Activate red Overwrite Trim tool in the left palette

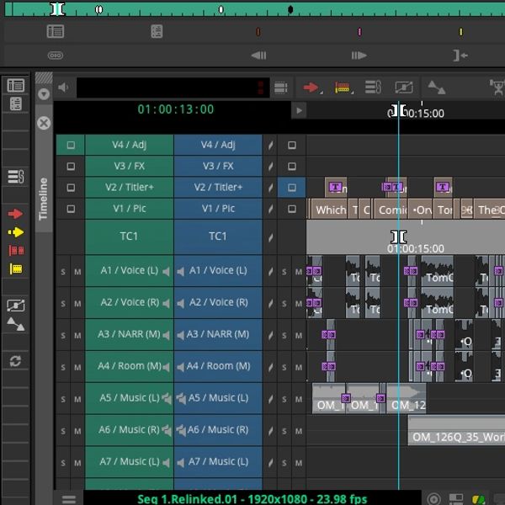[16, 250]
